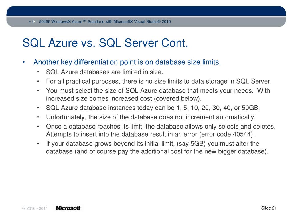Click the 'Slide 21' number label

[269, 208]
